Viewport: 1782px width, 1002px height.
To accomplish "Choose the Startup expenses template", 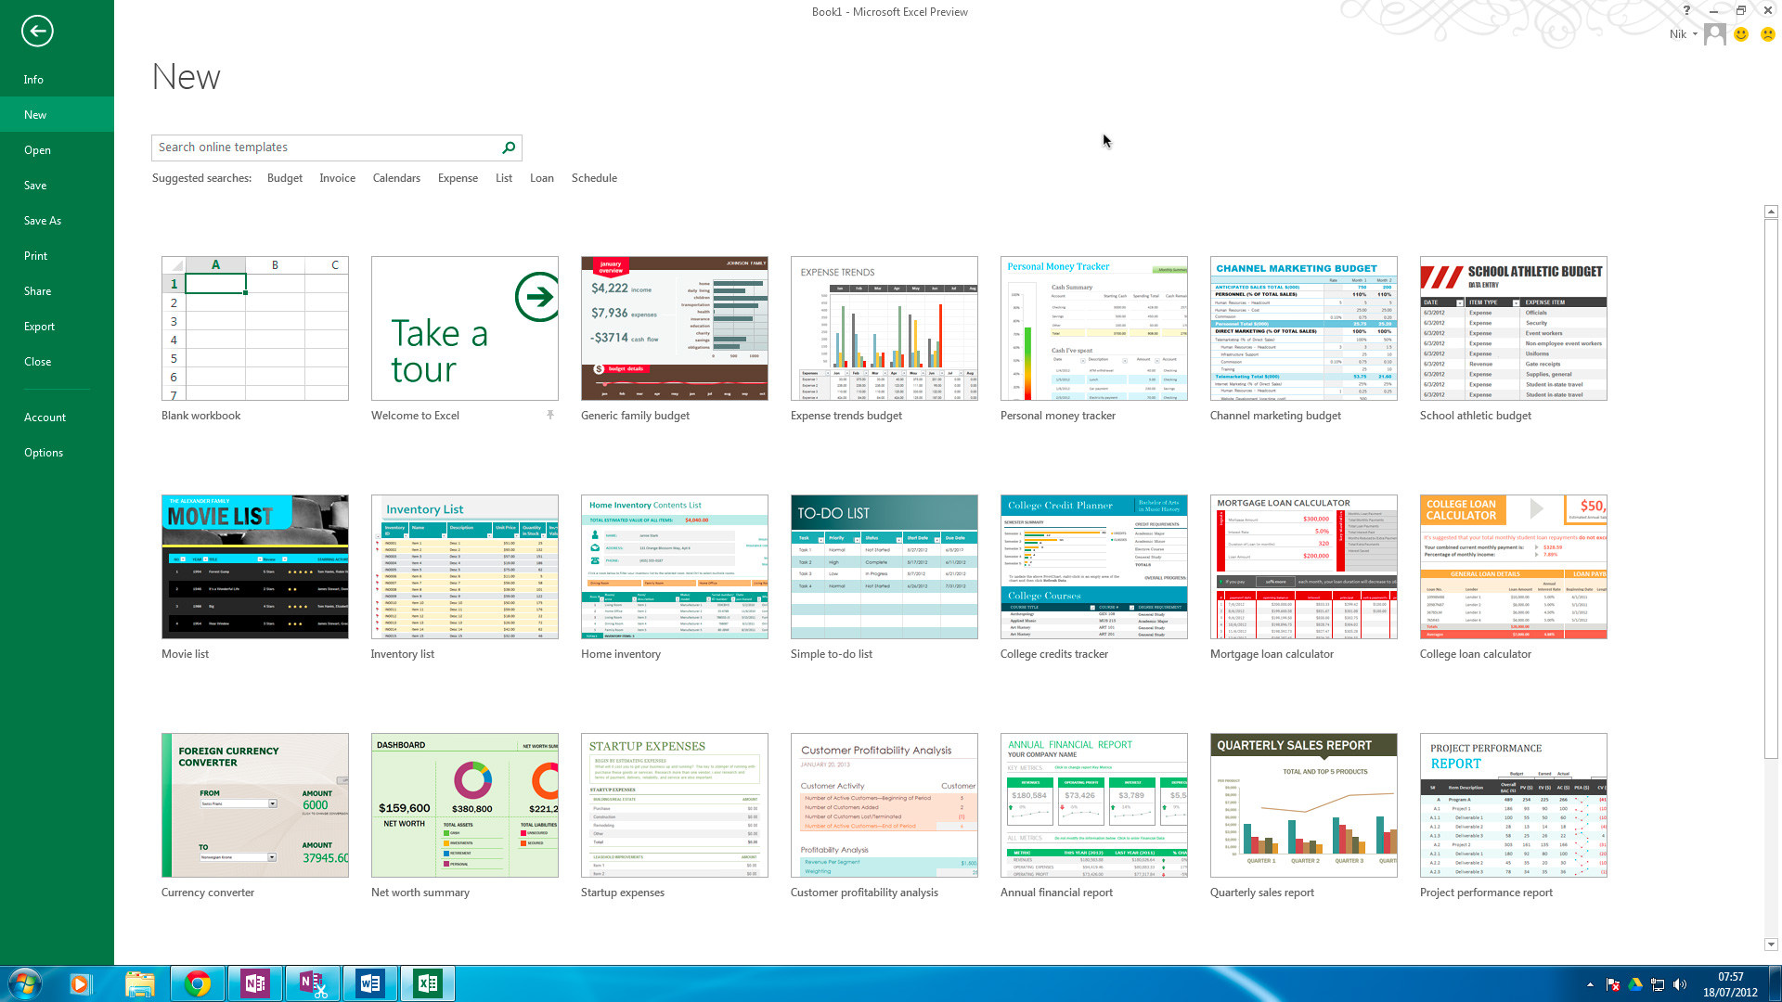I will pyautogui.click(x=675, y=805).
